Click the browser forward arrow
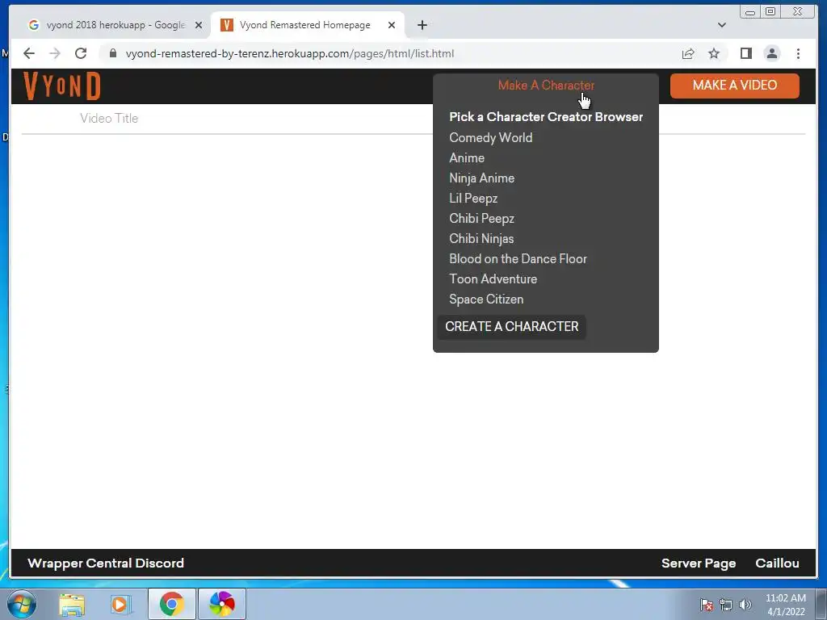This screenshot has height=620, width=827. pos(55,53)
